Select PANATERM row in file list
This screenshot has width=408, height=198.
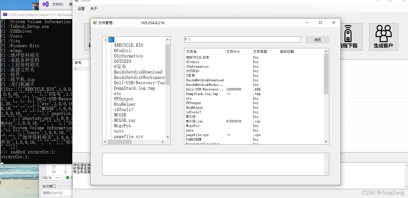pos(254,140)
